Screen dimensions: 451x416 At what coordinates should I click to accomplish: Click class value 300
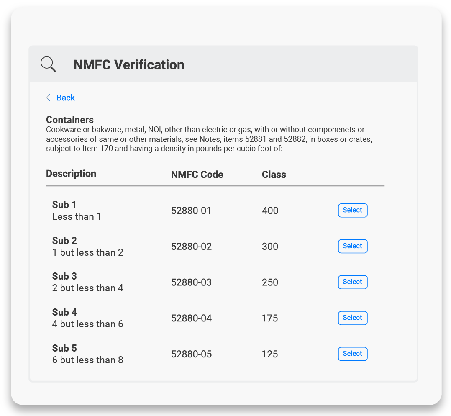(x=270, y=247)
